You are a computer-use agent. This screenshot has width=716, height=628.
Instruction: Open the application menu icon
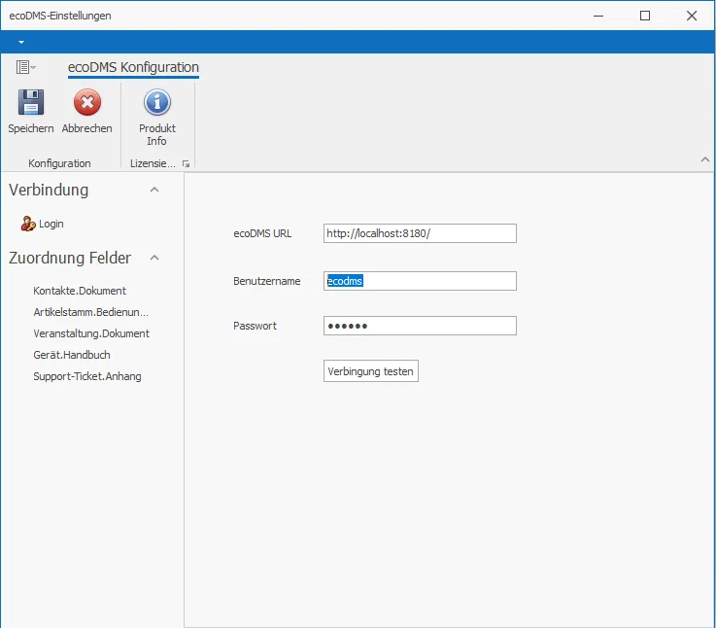[x=25, y=67]
